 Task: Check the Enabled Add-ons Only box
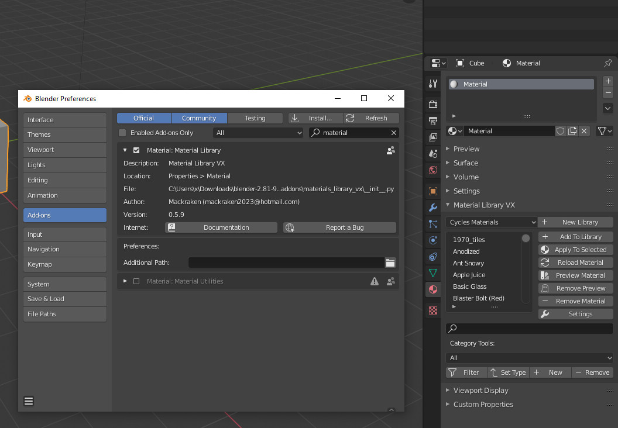click(122, 133)
